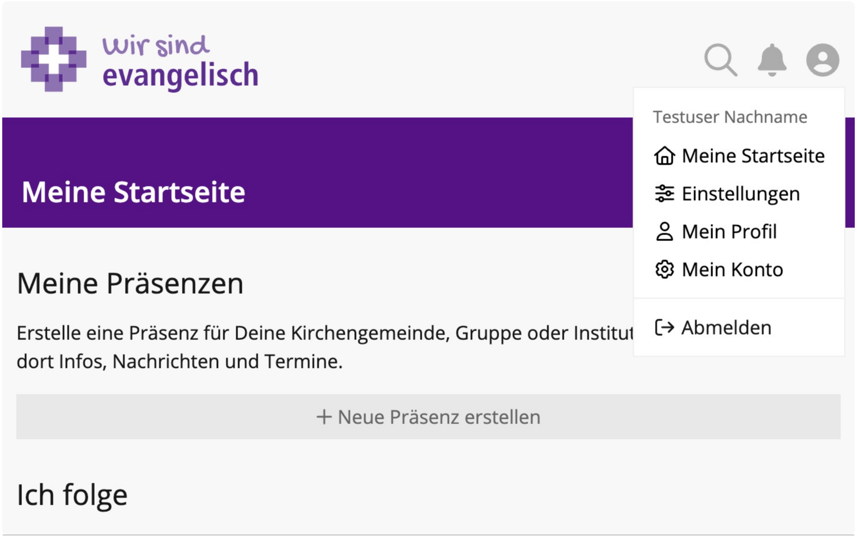Click the Neue Präsenz erstellen button

pos(428,416)
